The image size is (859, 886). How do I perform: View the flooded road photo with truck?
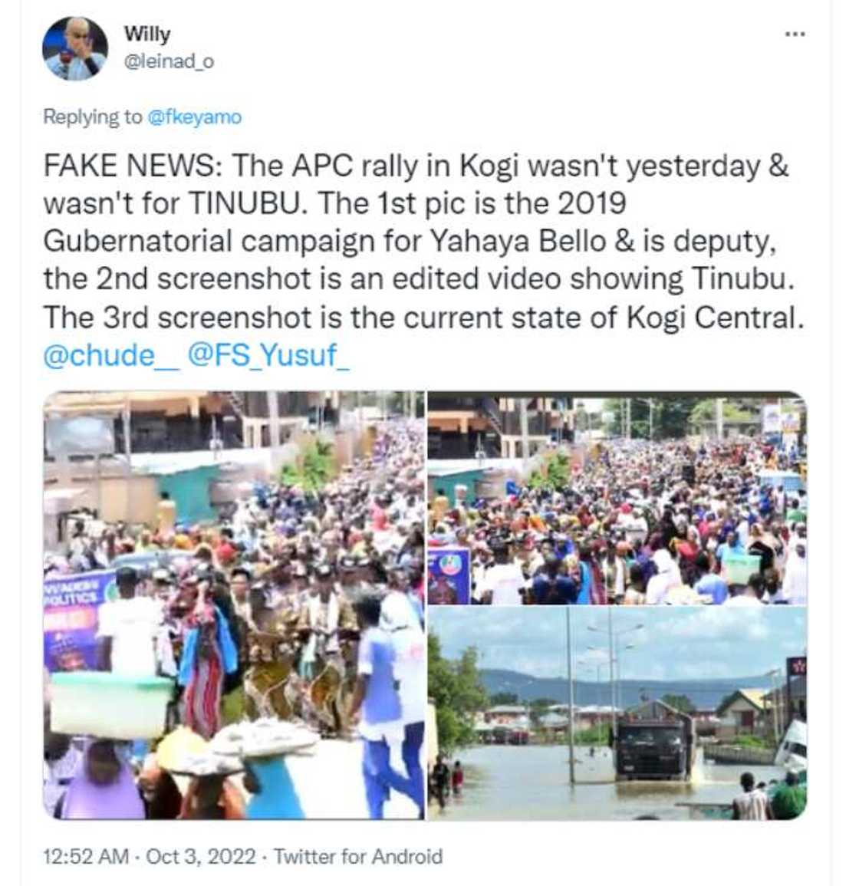click(617, 713)
